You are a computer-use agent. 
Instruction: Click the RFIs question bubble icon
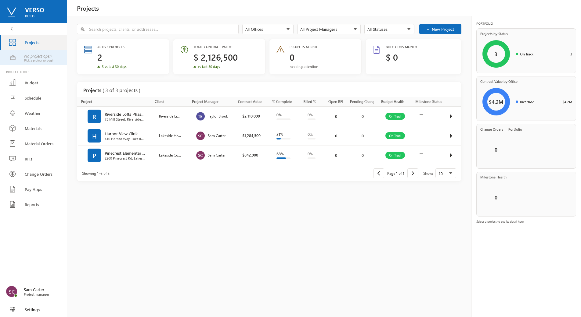click(13, 159)
